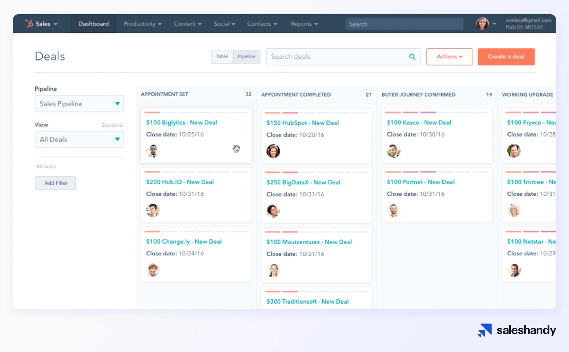This screenshot has width=569, height=352.
Task: Open the $250 BigDataX - New Deal link
Action: (x=303, y=182)
